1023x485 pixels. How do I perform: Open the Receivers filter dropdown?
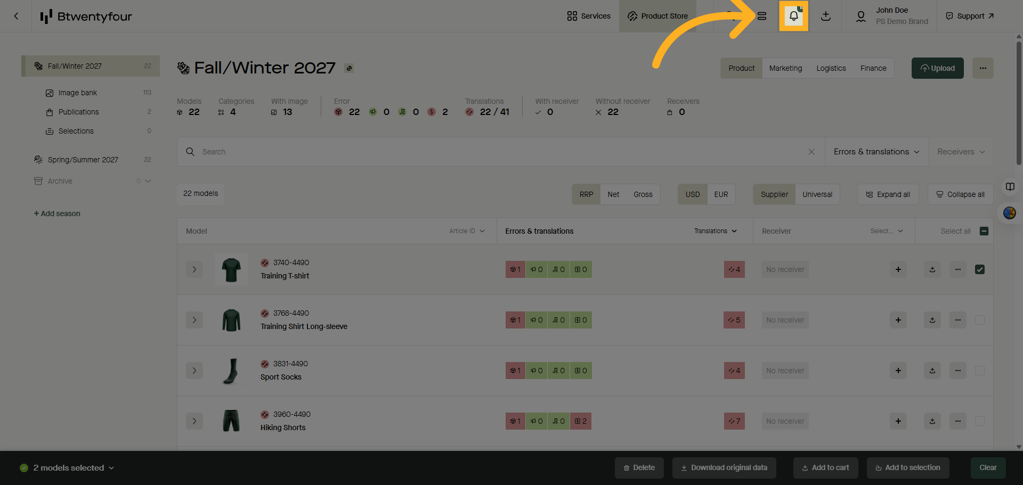tap(961, 152)
